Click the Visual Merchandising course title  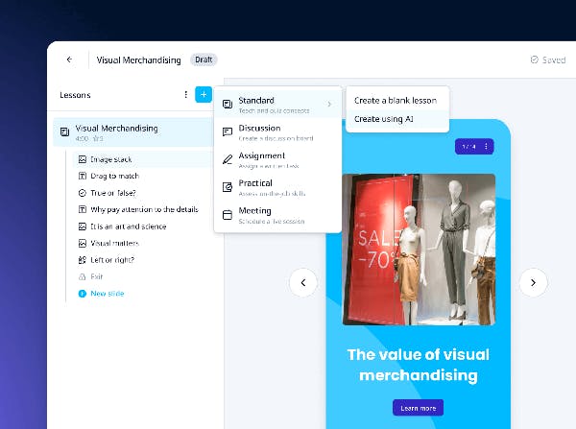point(138,60)
